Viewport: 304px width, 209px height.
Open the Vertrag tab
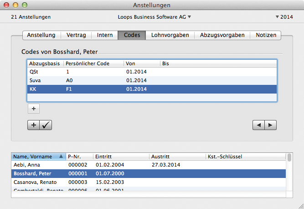pos(76,35)
